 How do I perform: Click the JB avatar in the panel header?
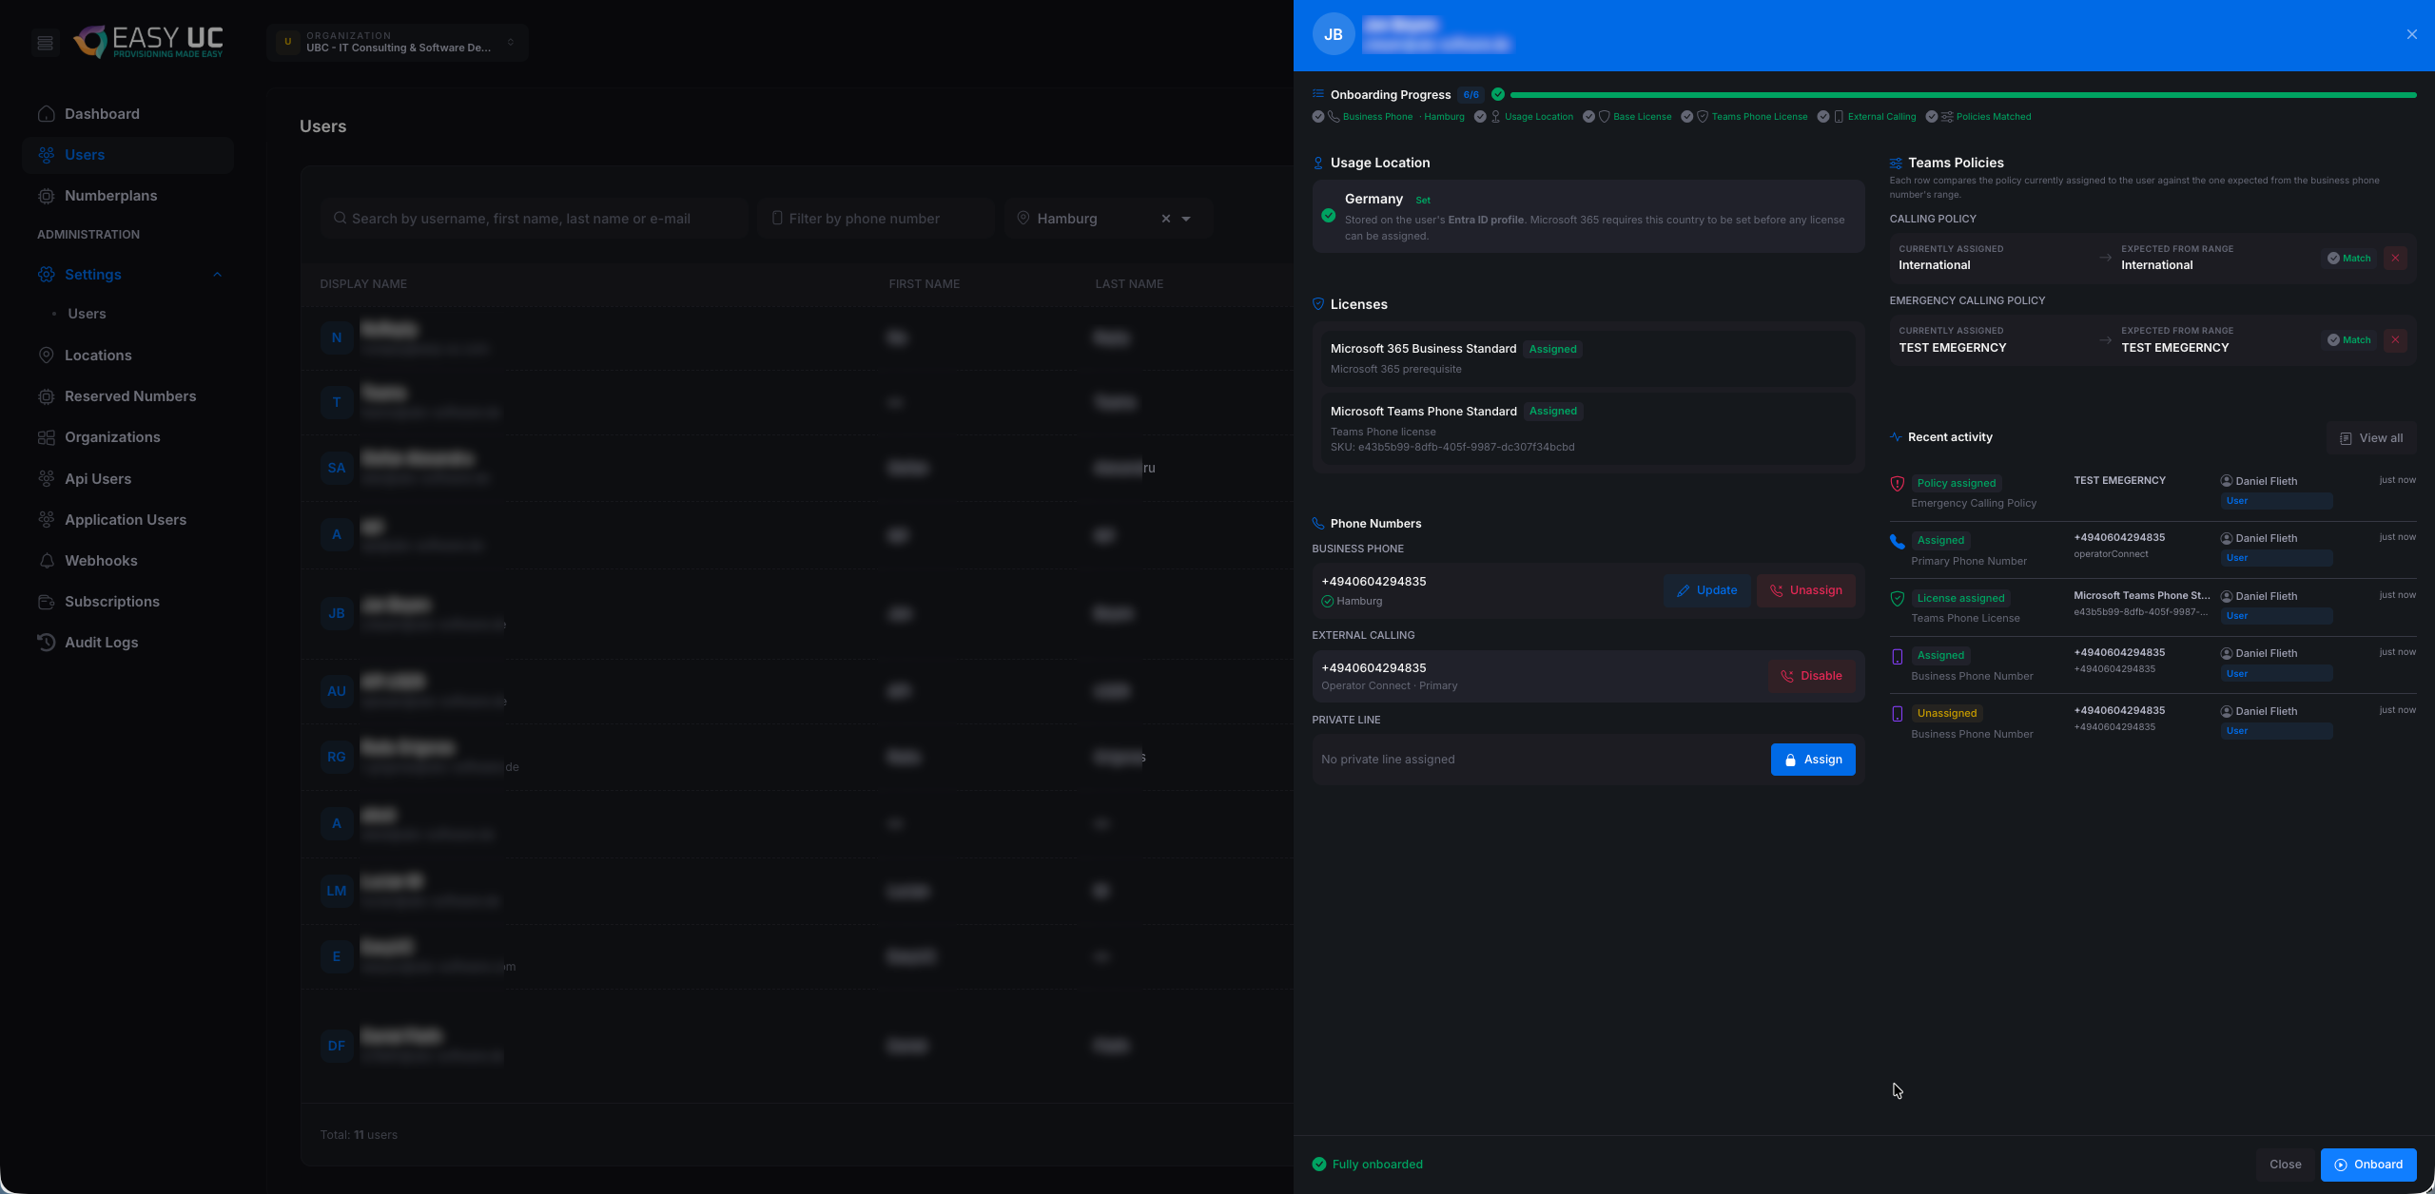pos(1334,34)
